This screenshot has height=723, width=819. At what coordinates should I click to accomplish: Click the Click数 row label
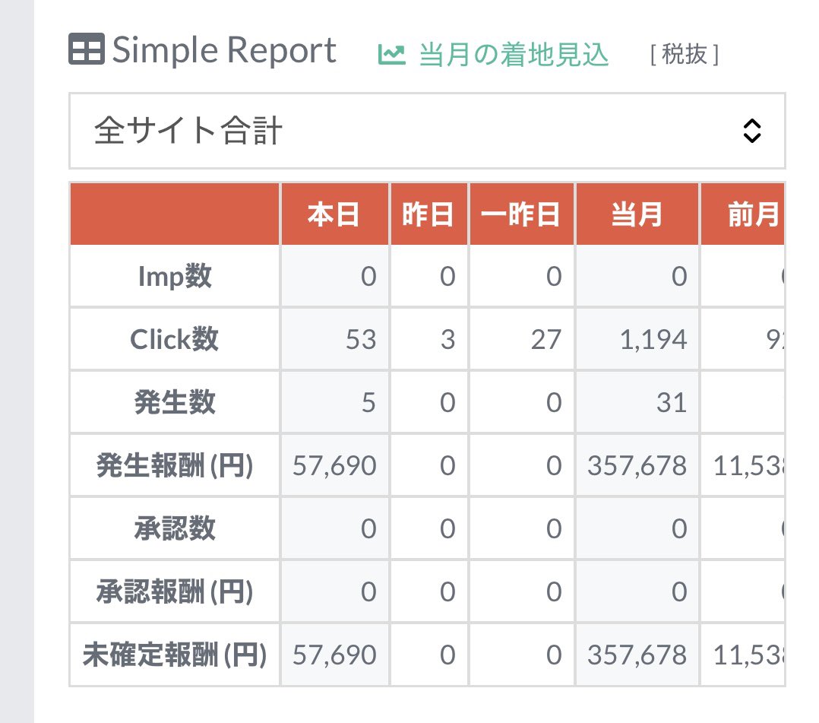coord(175,339)
